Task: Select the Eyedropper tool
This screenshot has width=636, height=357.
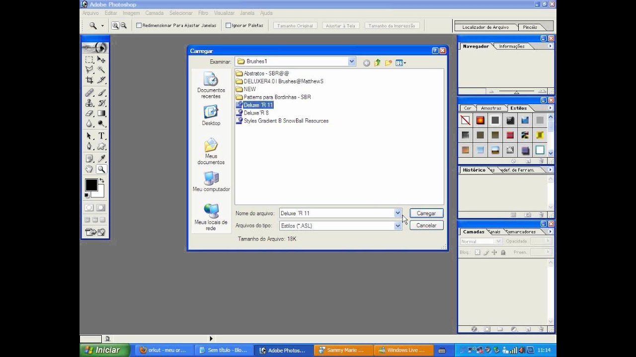Action: (101, 159)
